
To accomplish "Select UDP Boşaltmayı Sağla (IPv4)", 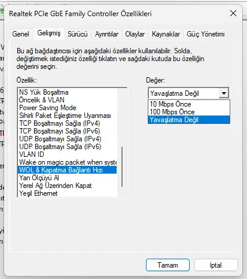I will tap(68, 139).
